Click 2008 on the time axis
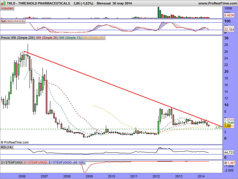 pos(67,176)
